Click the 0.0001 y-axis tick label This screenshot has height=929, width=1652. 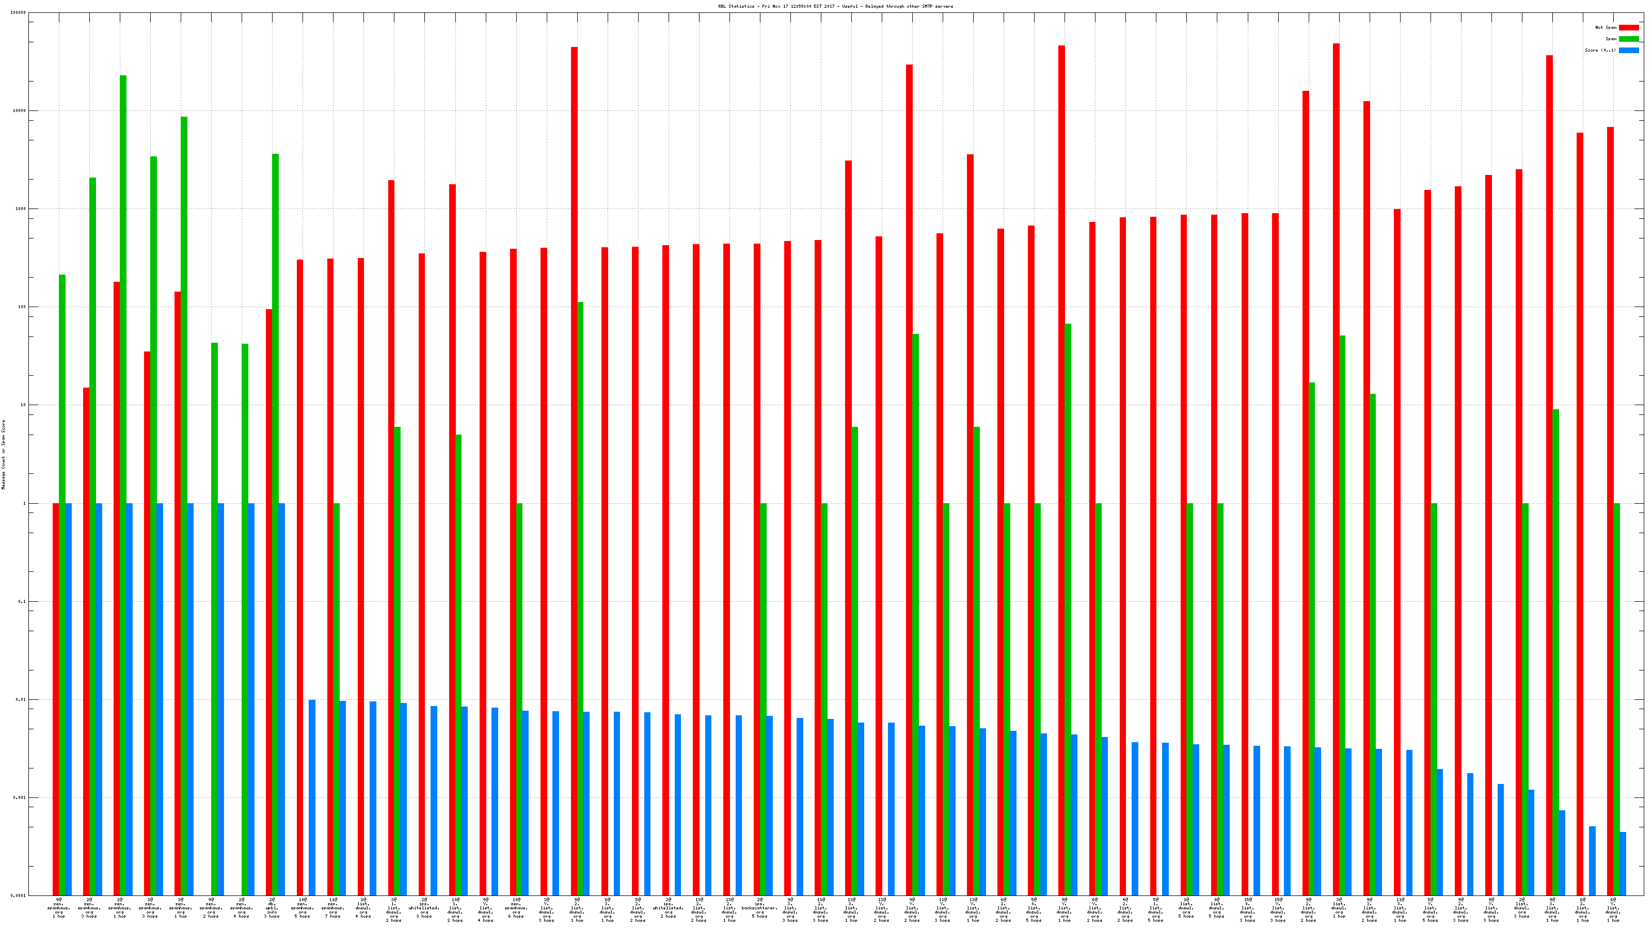point(18,895)
